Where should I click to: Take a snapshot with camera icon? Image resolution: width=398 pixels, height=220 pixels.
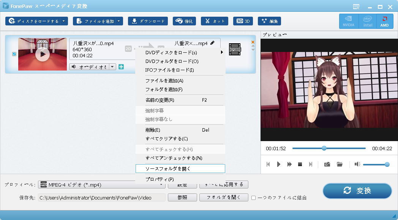pos(327,164)
